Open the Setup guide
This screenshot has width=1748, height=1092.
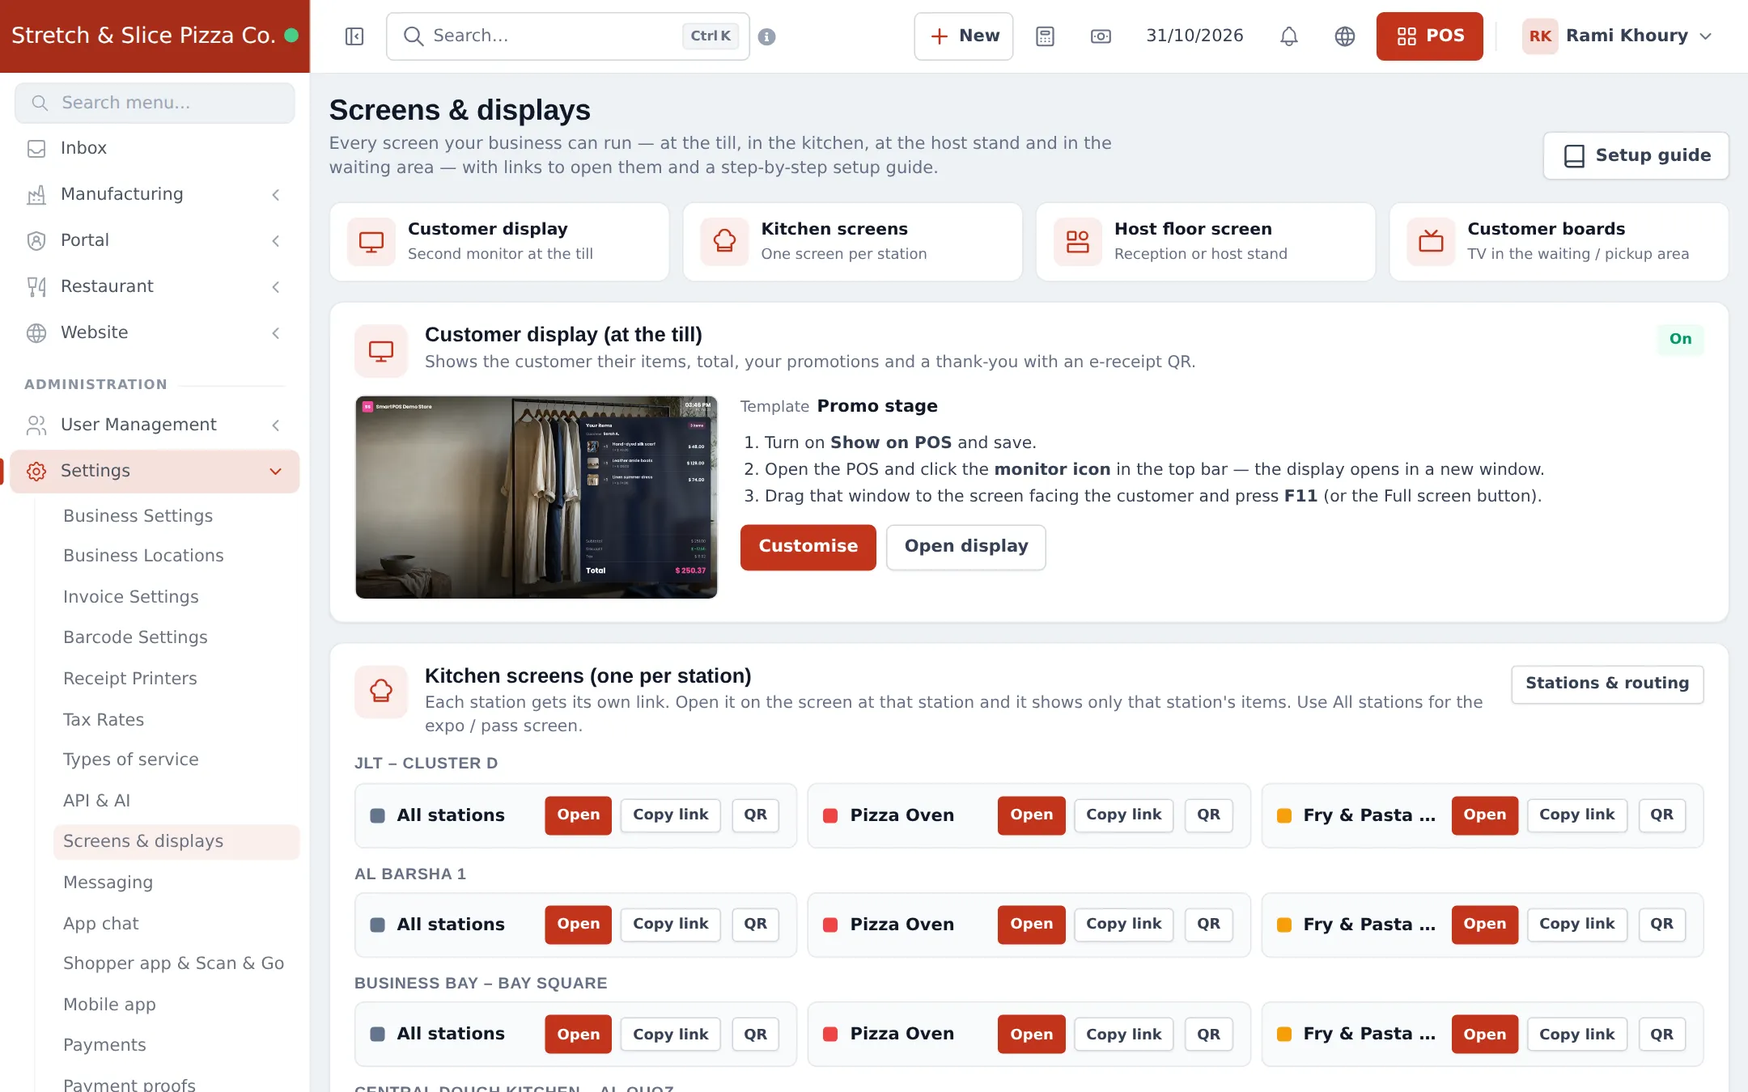1636,155
